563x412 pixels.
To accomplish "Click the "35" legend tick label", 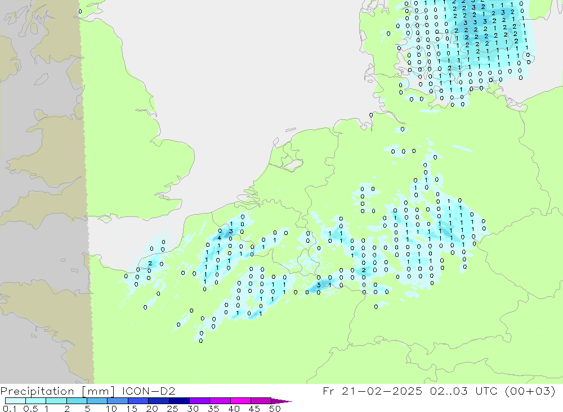I will point(213,409).
